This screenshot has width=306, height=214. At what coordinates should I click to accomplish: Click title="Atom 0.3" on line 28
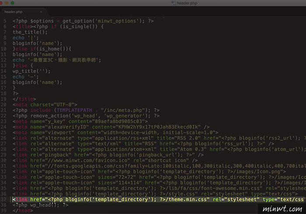pos(183,149)
